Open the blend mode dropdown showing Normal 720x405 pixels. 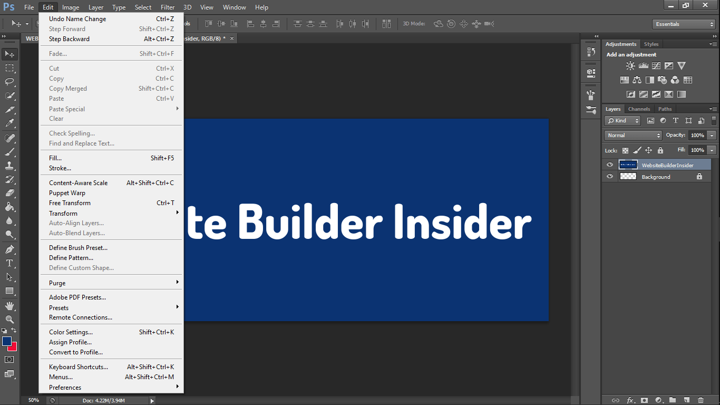coord(632,135)
